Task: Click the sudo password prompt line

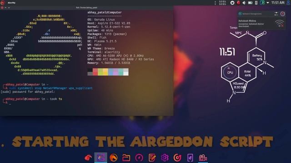Action: click(x=28, y=91)
